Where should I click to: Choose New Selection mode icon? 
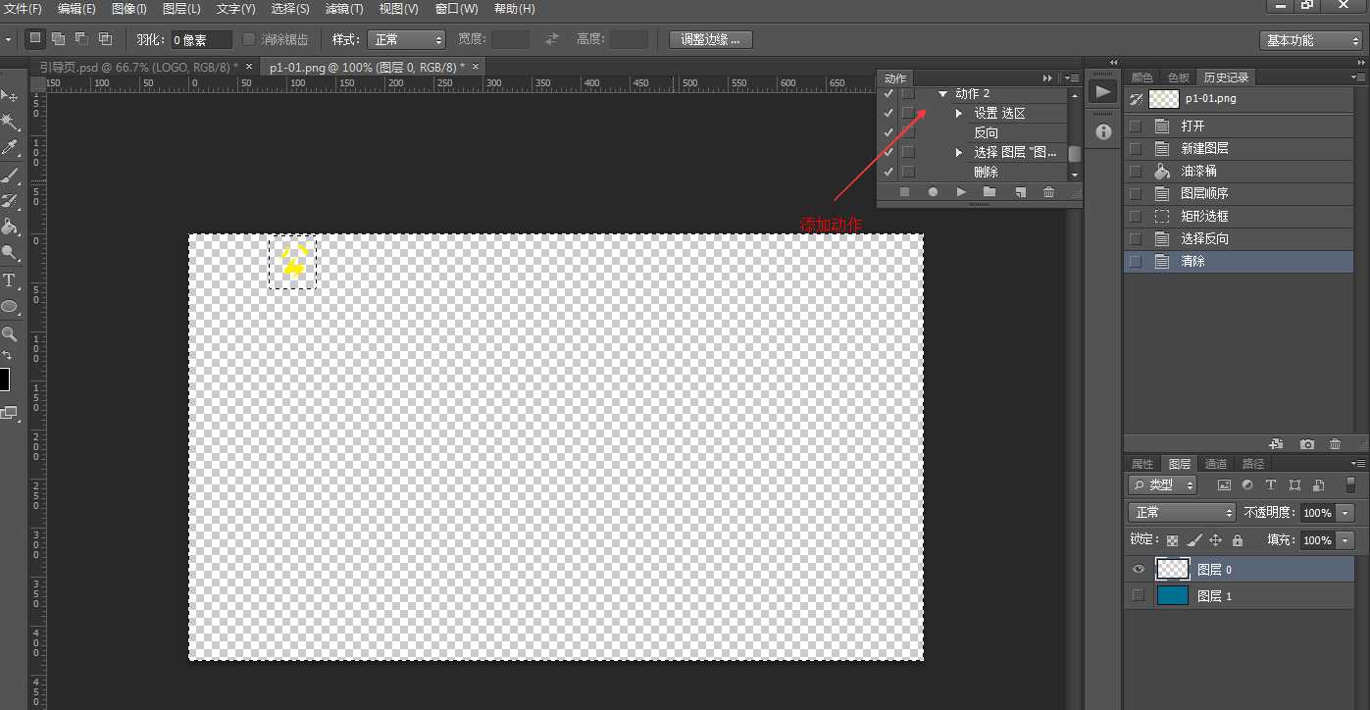point(35,39)
